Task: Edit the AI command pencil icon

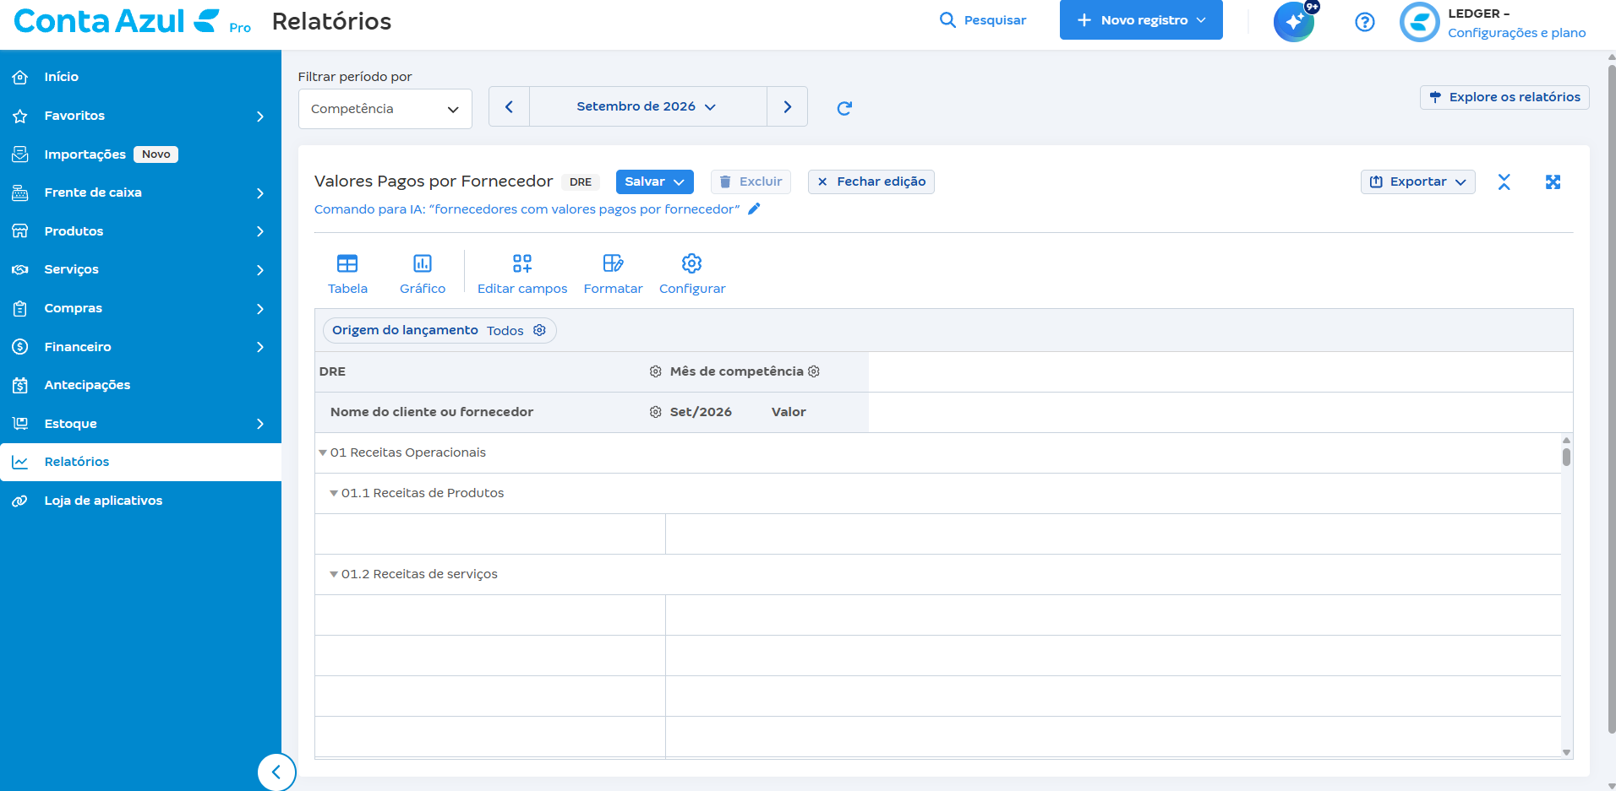Action: point(754,209)
